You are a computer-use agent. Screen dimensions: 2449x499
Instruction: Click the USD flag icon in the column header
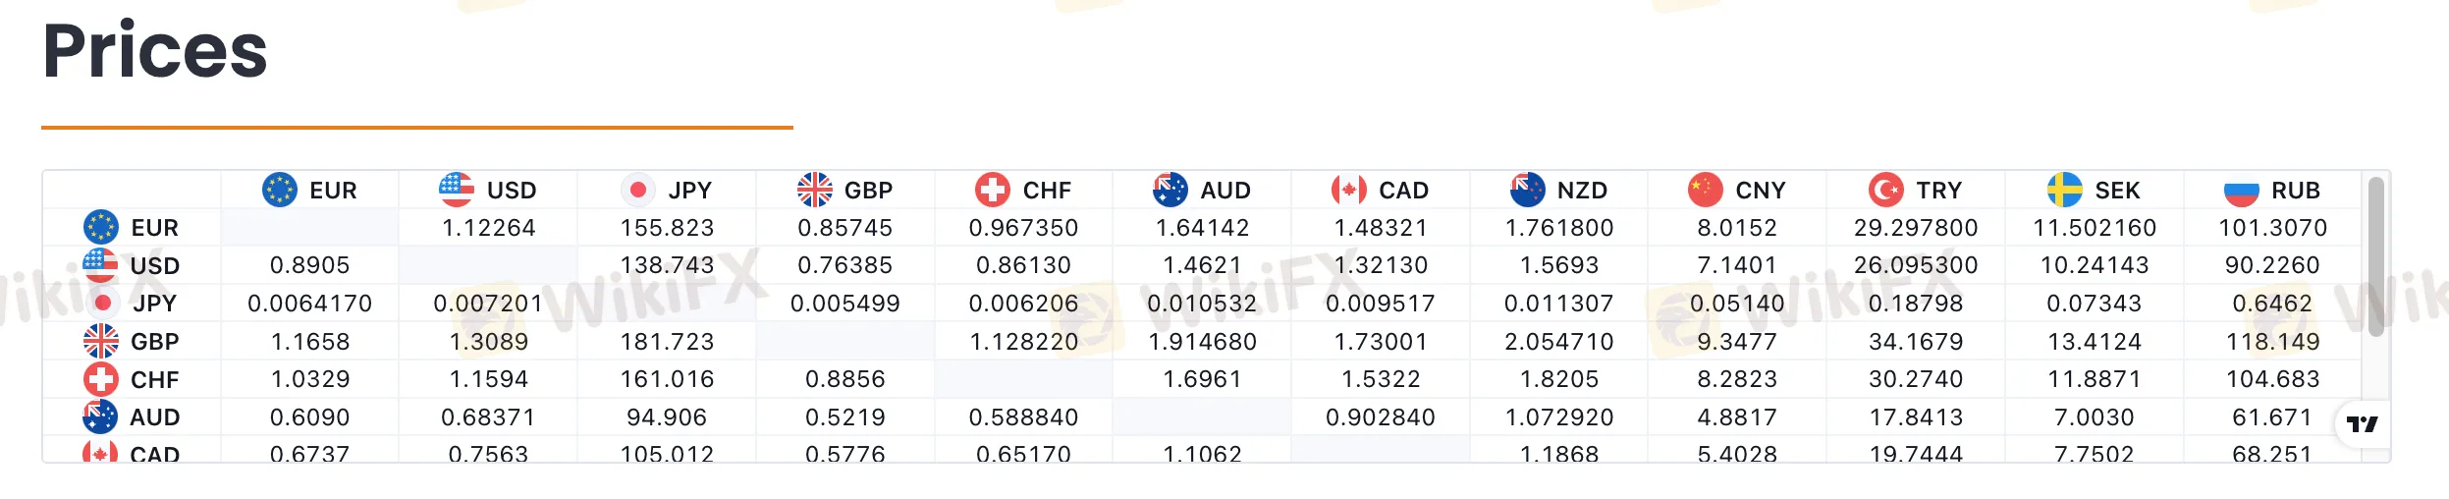click(457, 190)
